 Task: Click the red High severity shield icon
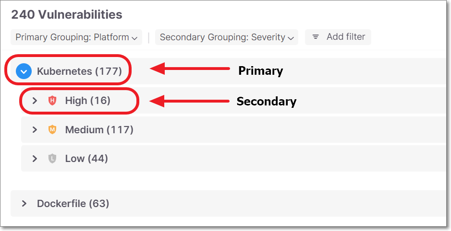52,101
